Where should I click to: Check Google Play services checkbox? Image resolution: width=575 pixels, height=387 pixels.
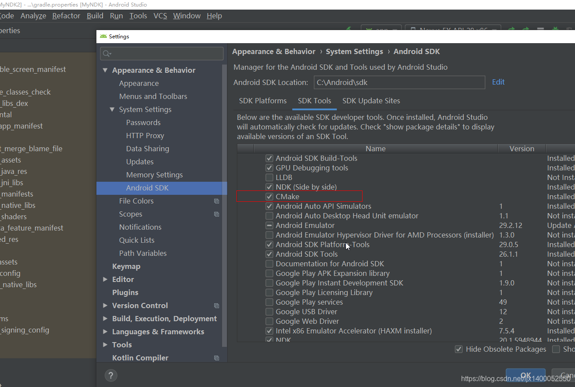coord(269,302)
